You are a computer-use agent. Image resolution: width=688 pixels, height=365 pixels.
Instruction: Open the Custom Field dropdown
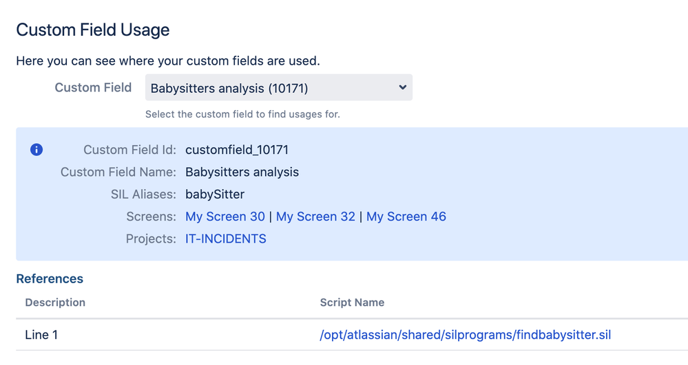pyautogui.click(x=278, y=88)
